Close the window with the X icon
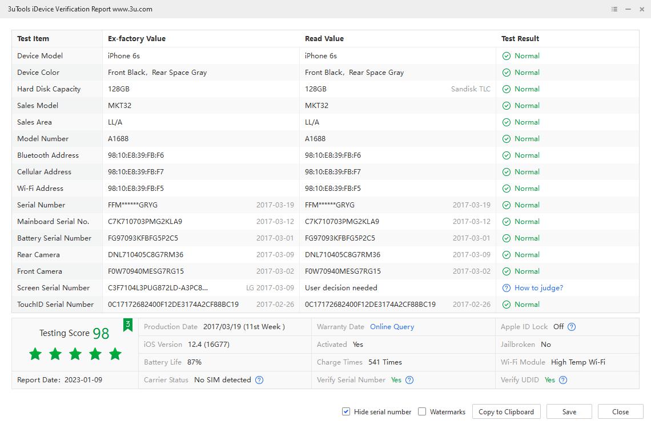 point(642,9)
